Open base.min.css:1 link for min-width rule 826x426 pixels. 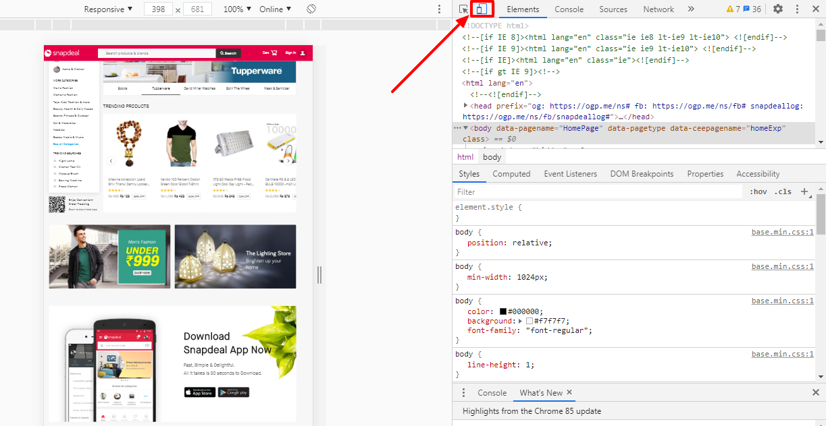click(783, 267)
